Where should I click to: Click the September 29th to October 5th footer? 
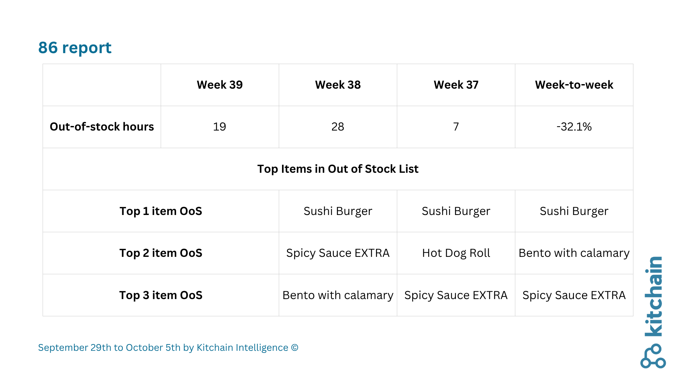tap(168, 348)
